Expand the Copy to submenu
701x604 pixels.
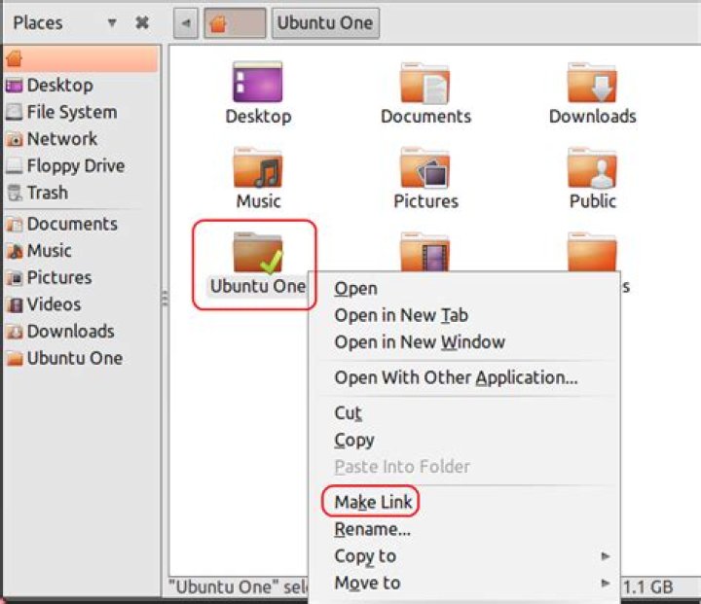coord(464,555)
